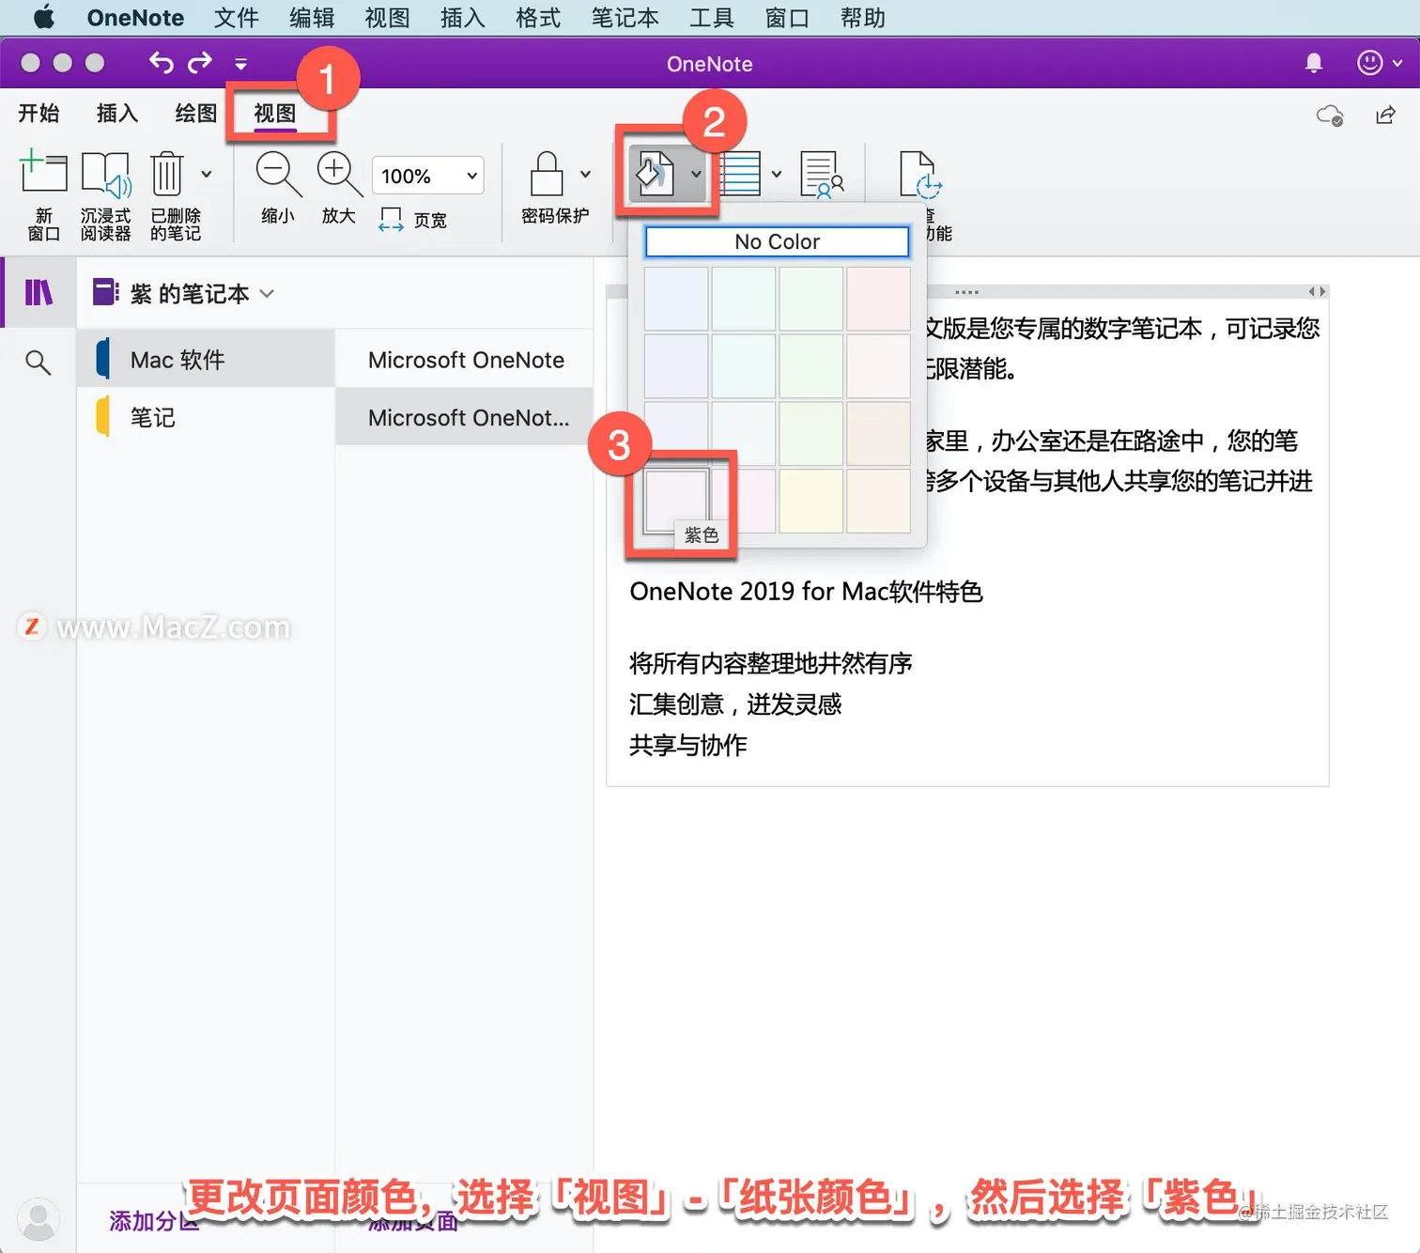
Task: Click 添加分区 to add a section
Action: click(154, 1220)
